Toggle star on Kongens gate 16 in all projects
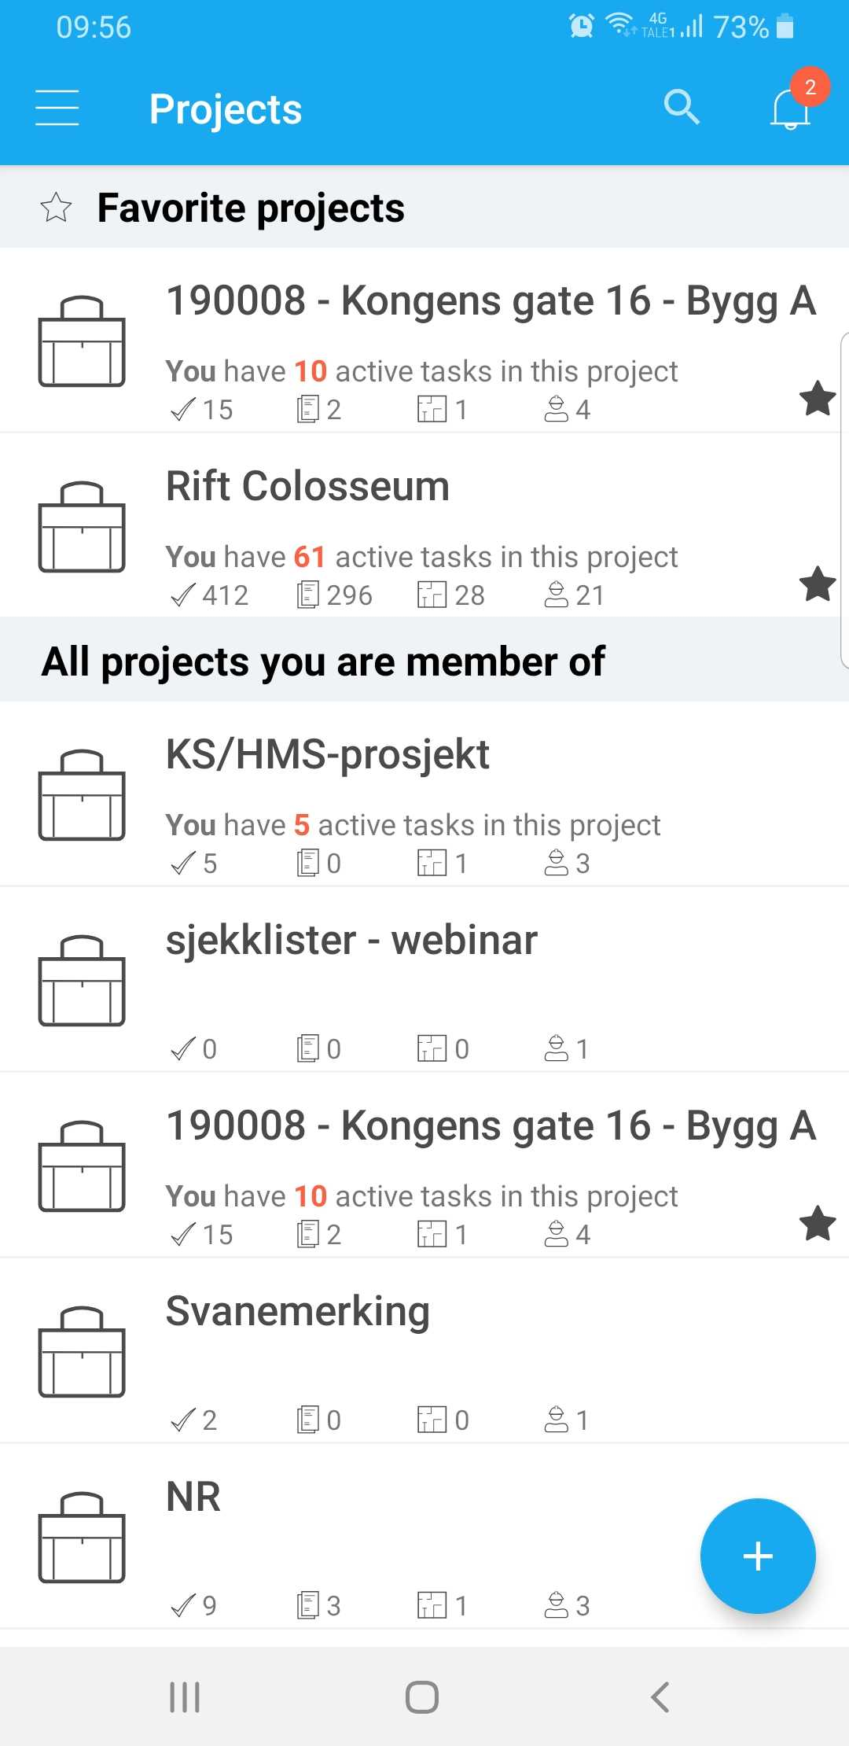Image resolution: width=849 pixels, height=1746 pixels. [818, 1223]
